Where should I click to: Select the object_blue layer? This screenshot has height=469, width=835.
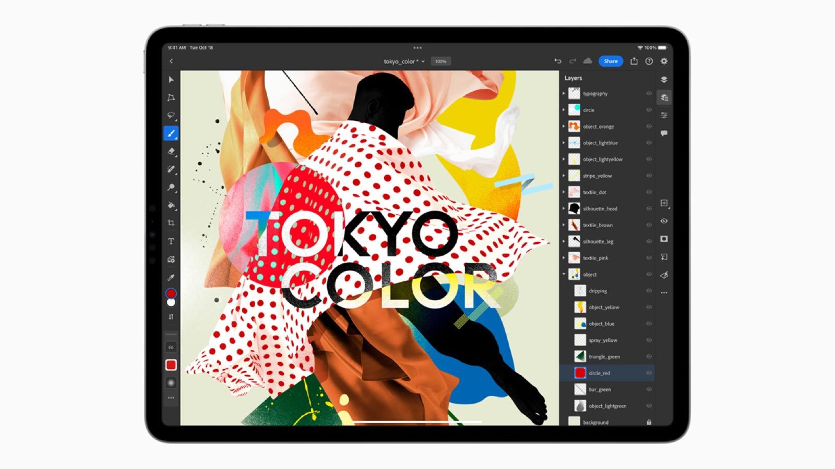pos(607,324)
